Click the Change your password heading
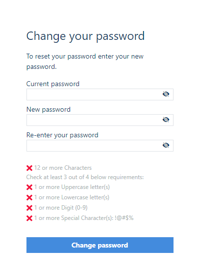Image resolution: width=199 pixels, height=280 pixels. tap(85, 36)
